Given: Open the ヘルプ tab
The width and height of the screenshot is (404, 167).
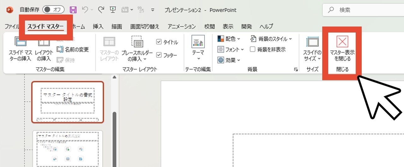Looking at the screenshot, I should click(266, 27).
